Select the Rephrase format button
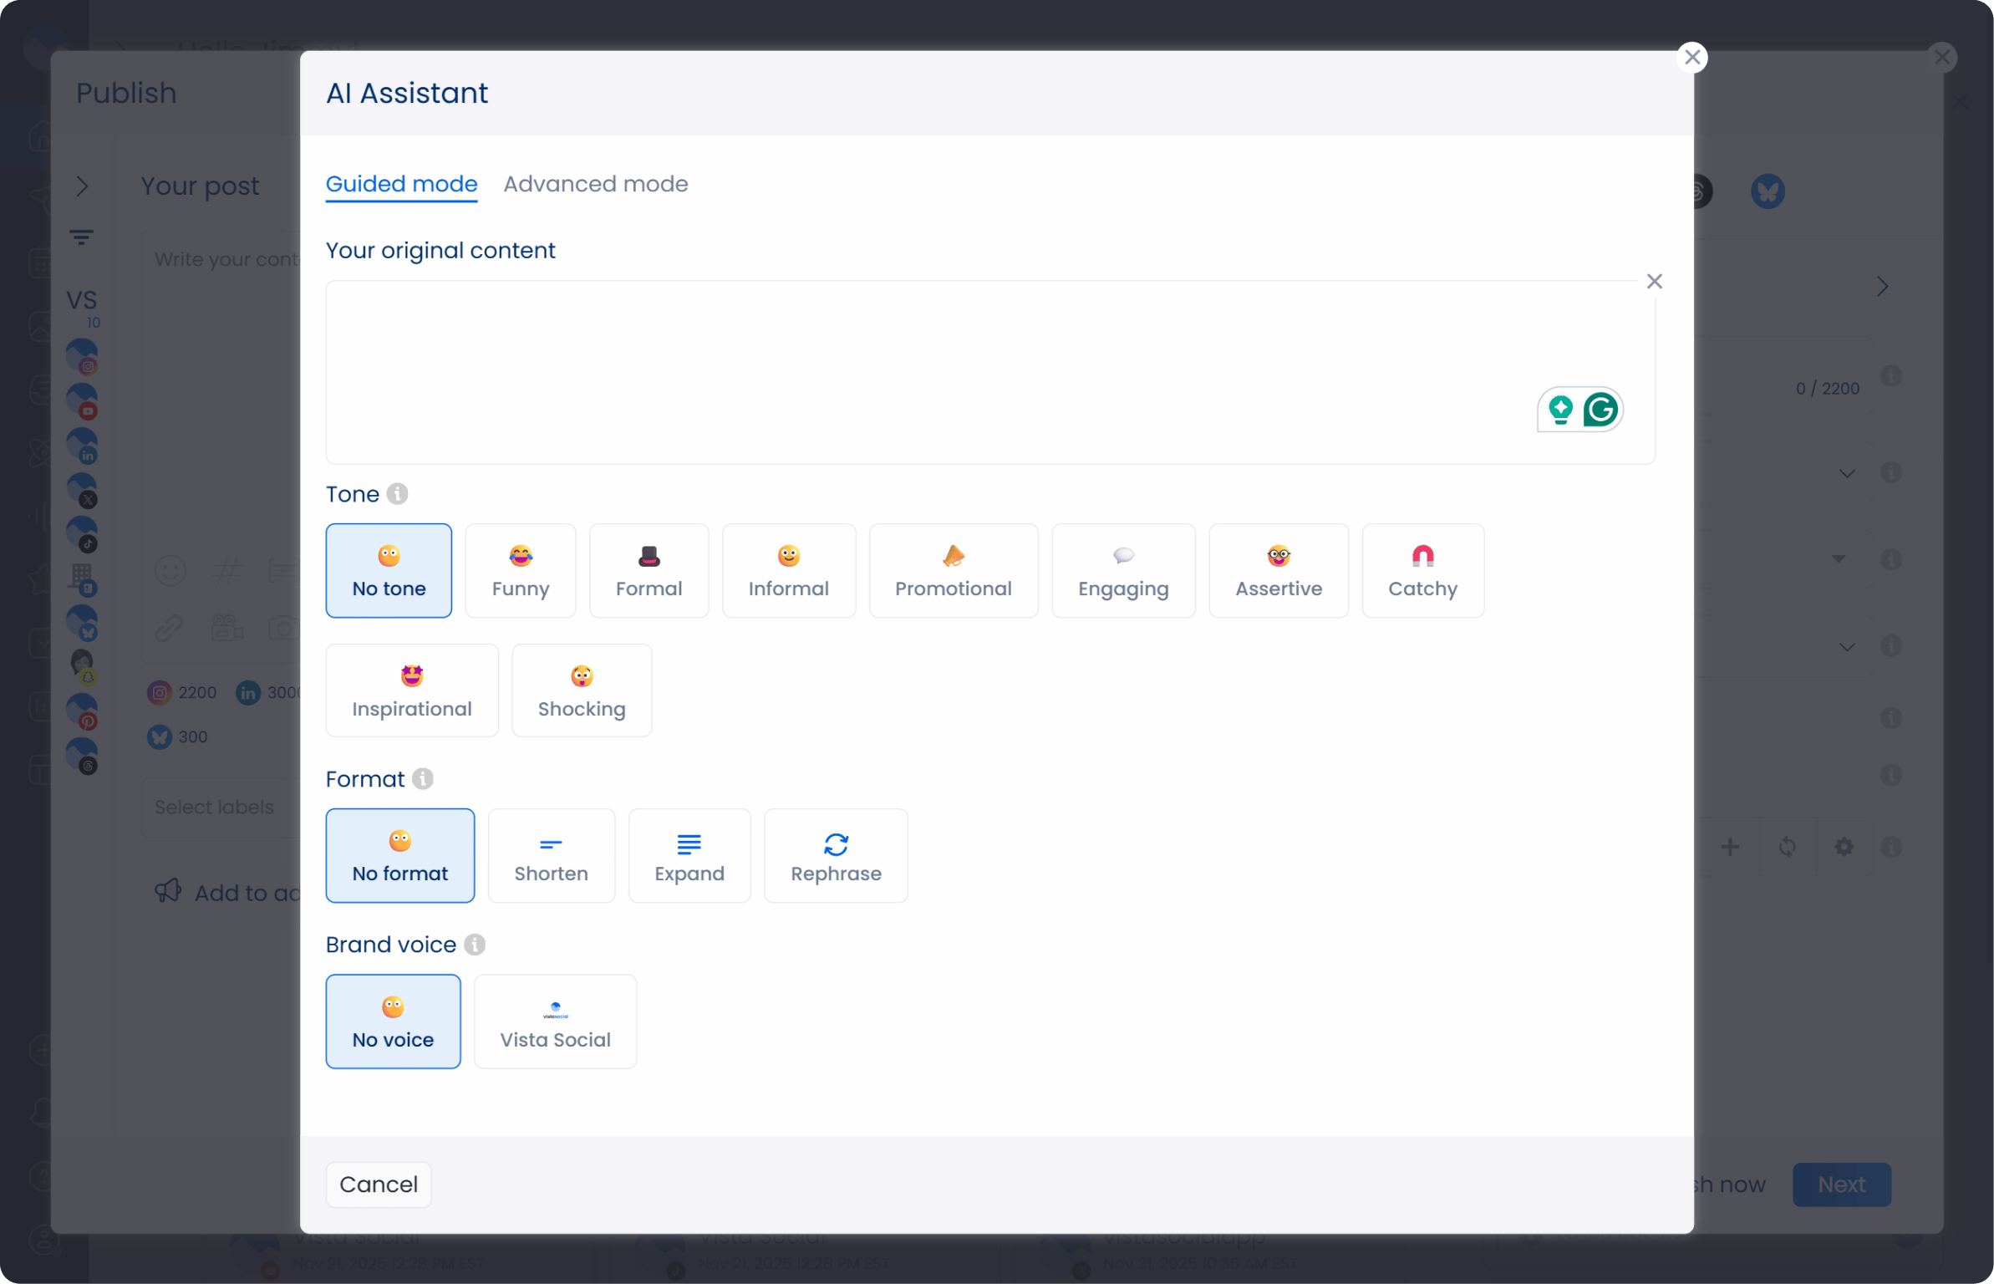 (x=836, y=856)
